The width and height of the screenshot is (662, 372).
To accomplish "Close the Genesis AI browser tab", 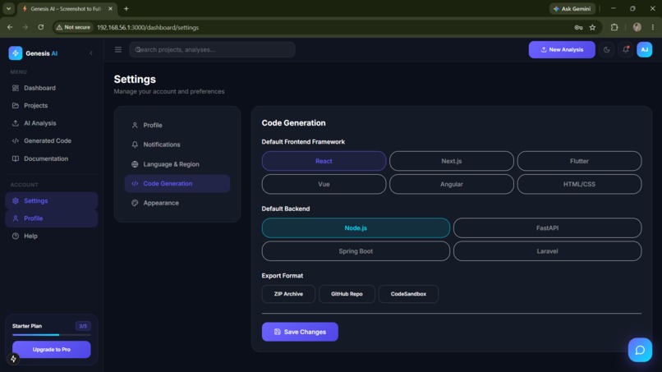I will 110,8.
